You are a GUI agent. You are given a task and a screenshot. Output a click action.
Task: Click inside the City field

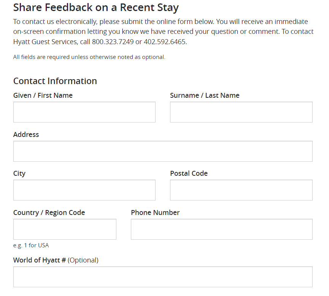coord(84,190)
